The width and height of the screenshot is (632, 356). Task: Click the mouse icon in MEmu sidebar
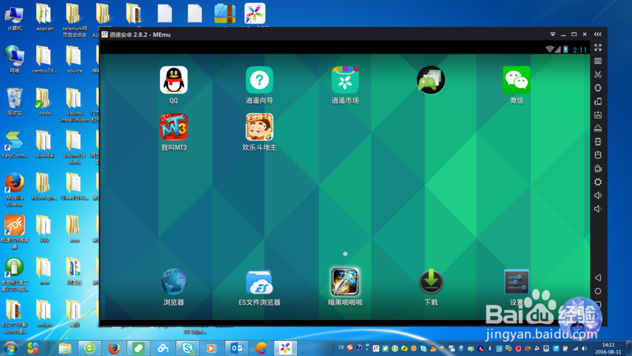tap(598, 155)
